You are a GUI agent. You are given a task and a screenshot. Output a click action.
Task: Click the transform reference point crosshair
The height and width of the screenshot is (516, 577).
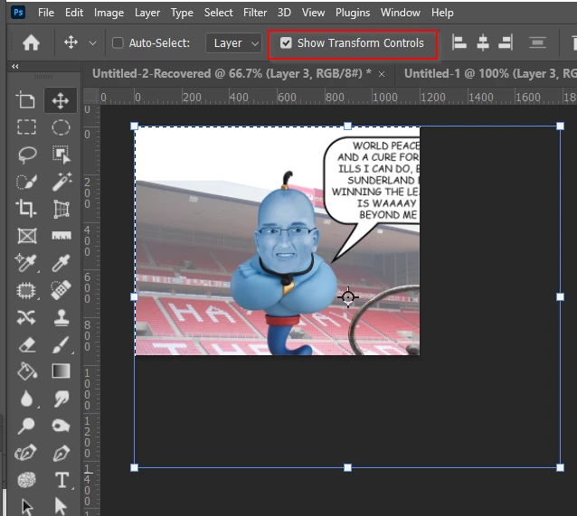coord(348,296)
